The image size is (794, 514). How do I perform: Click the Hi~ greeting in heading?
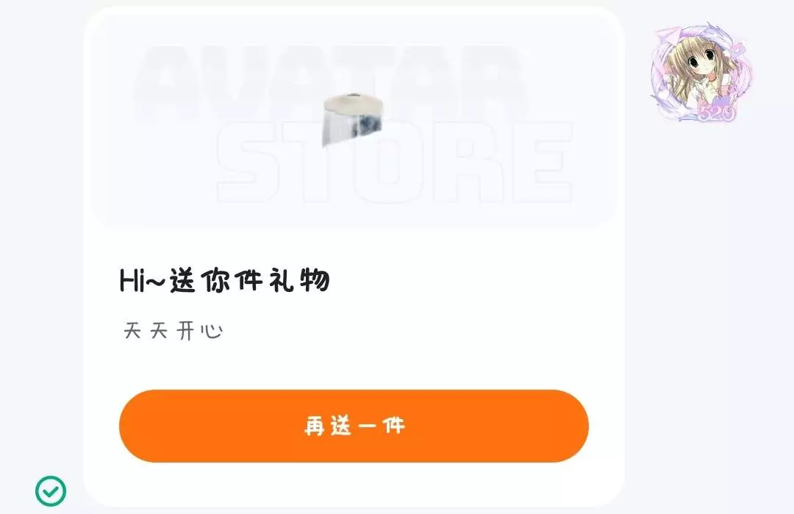pyautogui.click(x=143, y=281)
